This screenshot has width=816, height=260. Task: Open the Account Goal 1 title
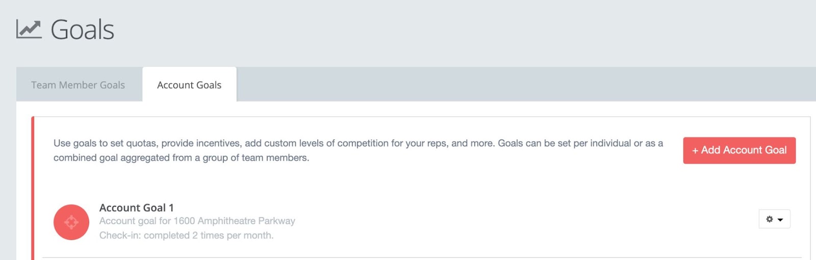click(x=136, y=207)
